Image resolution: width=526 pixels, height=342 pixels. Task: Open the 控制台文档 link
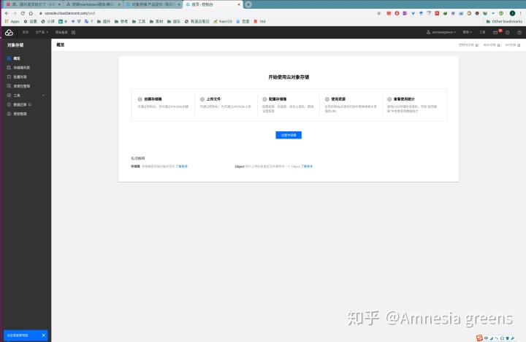(468, 45)
